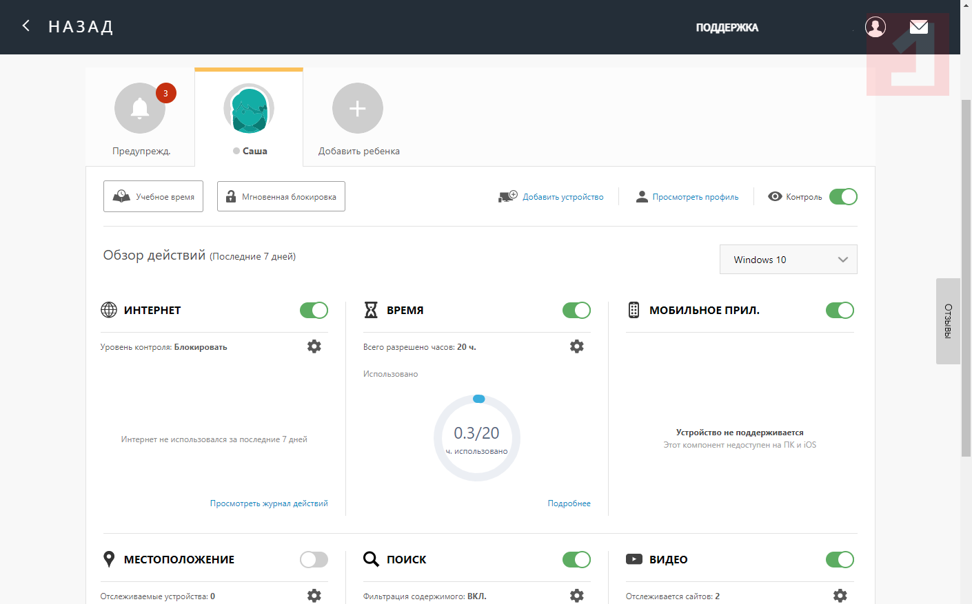Open the mail envelope icon
The height and width of the screenshot is (604, 972).
pyautogui.click(x=919, y=27)
